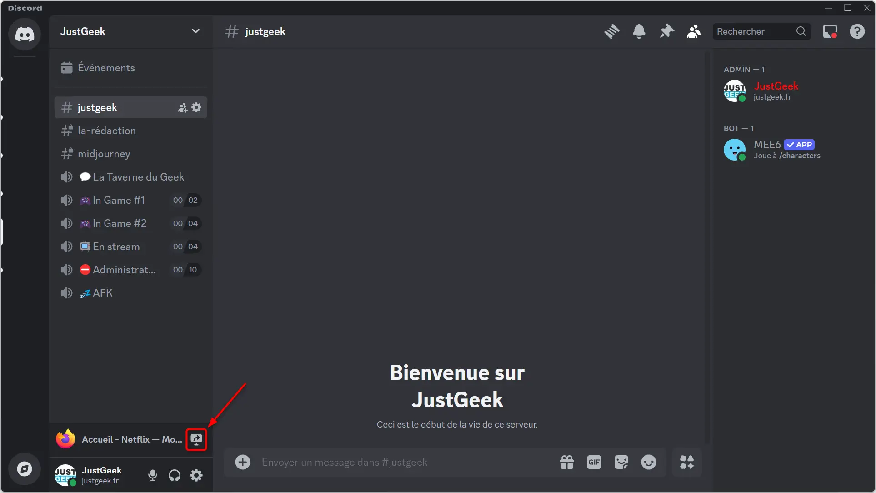The image size is (876, 493).
Task: Minimize the Discord window
Action: [829, 8]
